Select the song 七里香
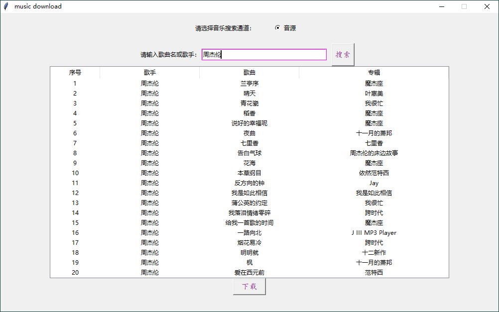 tap(249, 143)
